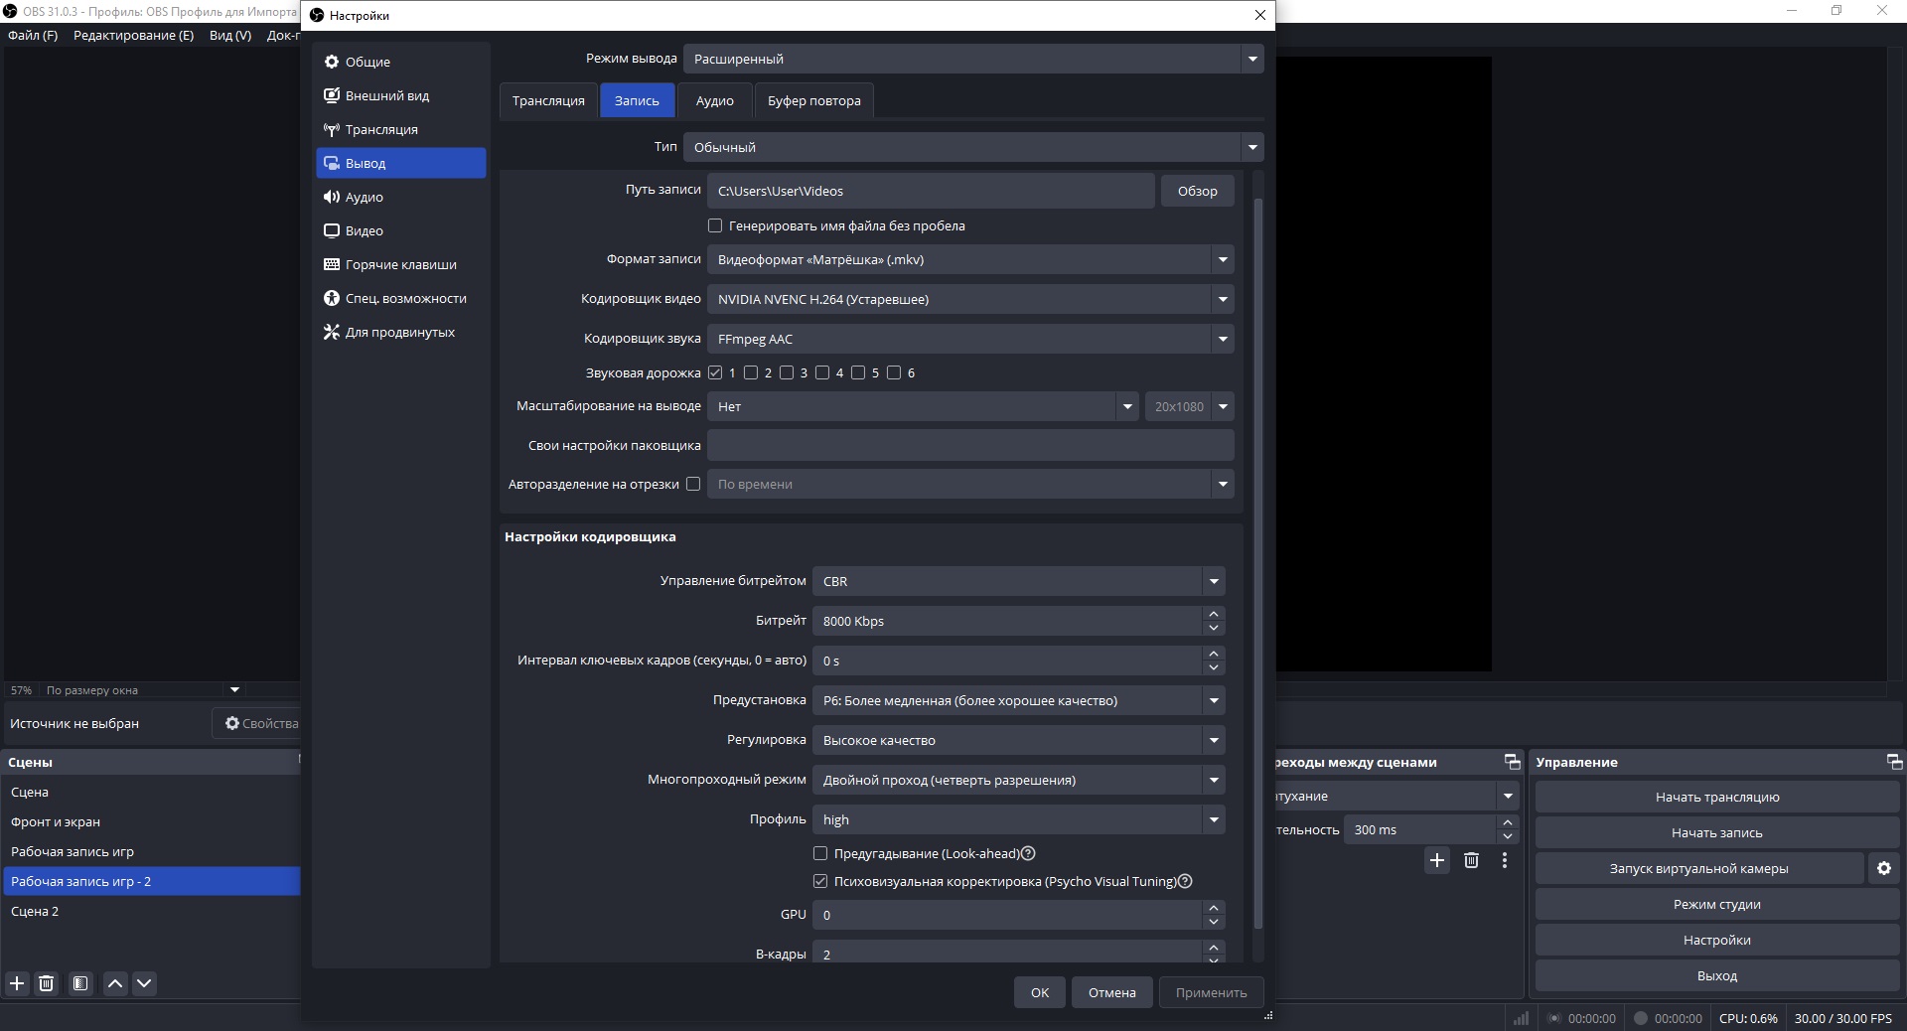Open the Файл menu
The width and height of the screenshot is (1907, 1031).
click(33, 35)
